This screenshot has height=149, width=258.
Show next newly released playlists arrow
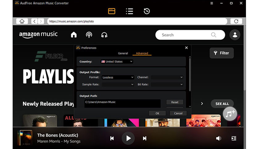[x=202, y=103]
